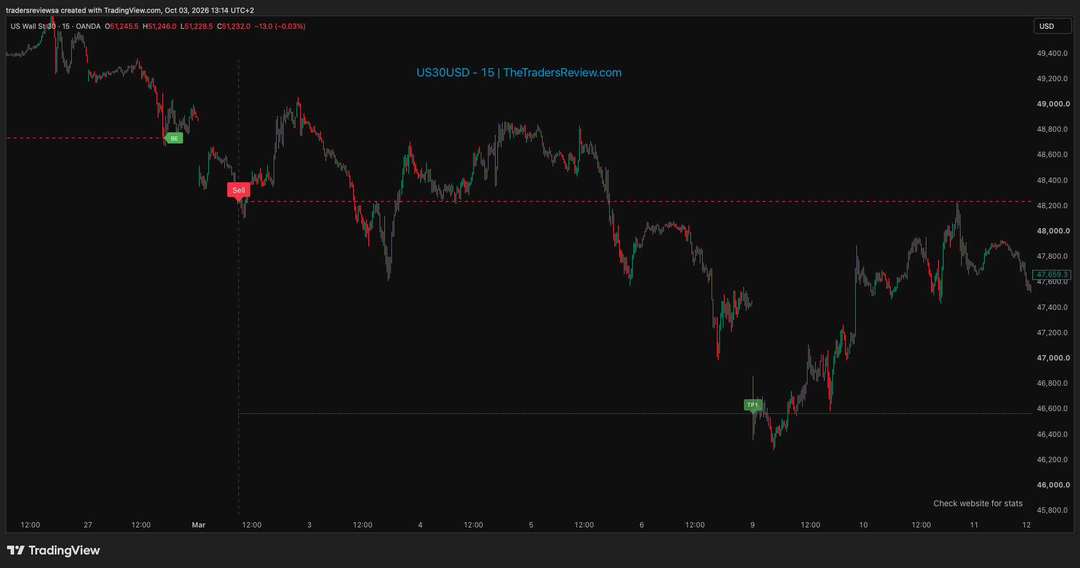
Task: Click the date label 9 on time axis
Action: click(x=752, y=524)
